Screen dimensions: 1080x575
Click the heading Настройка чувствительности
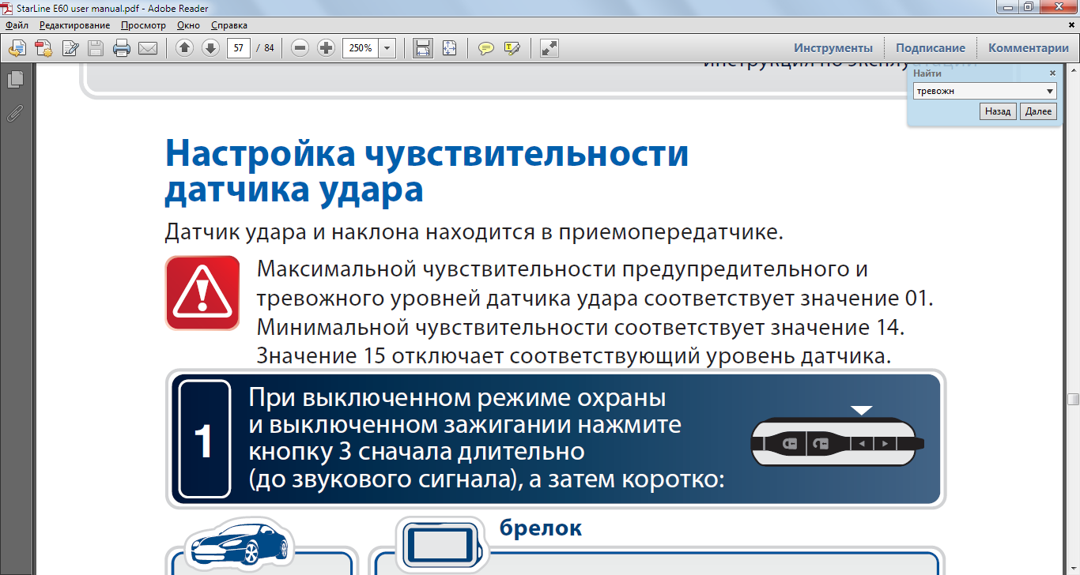pyautogui.click(x=427, y=152)
